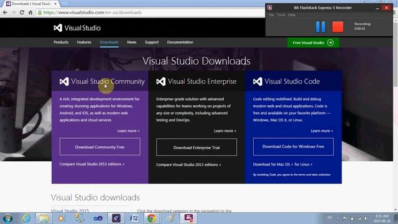Open the Documentation navigation item
This screenshot has height=224, width=398.
(x=180, y=42)
